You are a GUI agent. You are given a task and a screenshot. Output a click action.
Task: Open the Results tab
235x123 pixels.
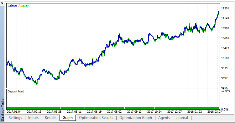[x=50, y=118]
